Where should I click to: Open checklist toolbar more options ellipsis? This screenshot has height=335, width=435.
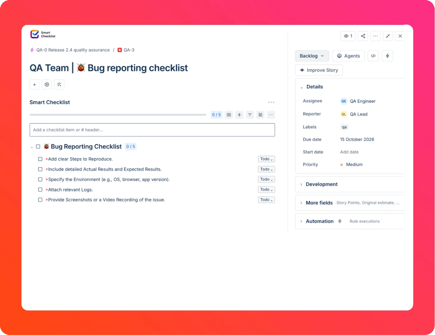pyautogui.click(x=271, y=115)
